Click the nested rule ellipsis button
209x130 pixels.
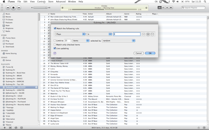tap(152, 34)
